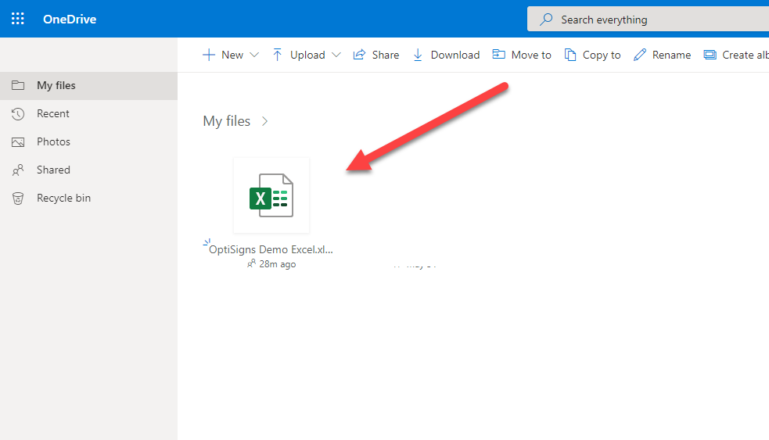Click the Rename pencil icon
The height and width of the screenshot is (440, 769).
click(x=640, y=55)
